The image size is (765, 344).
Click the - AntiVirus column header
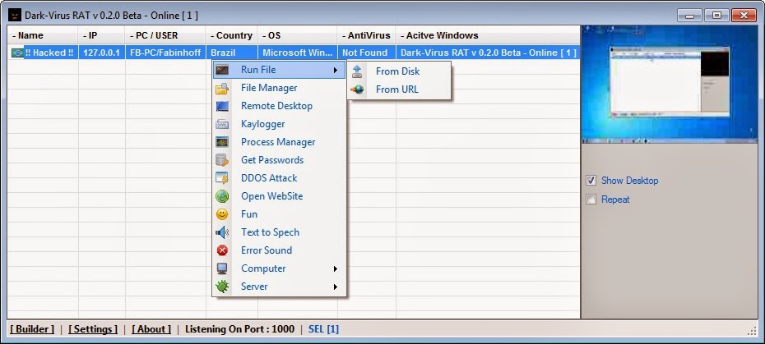(366, 35)
